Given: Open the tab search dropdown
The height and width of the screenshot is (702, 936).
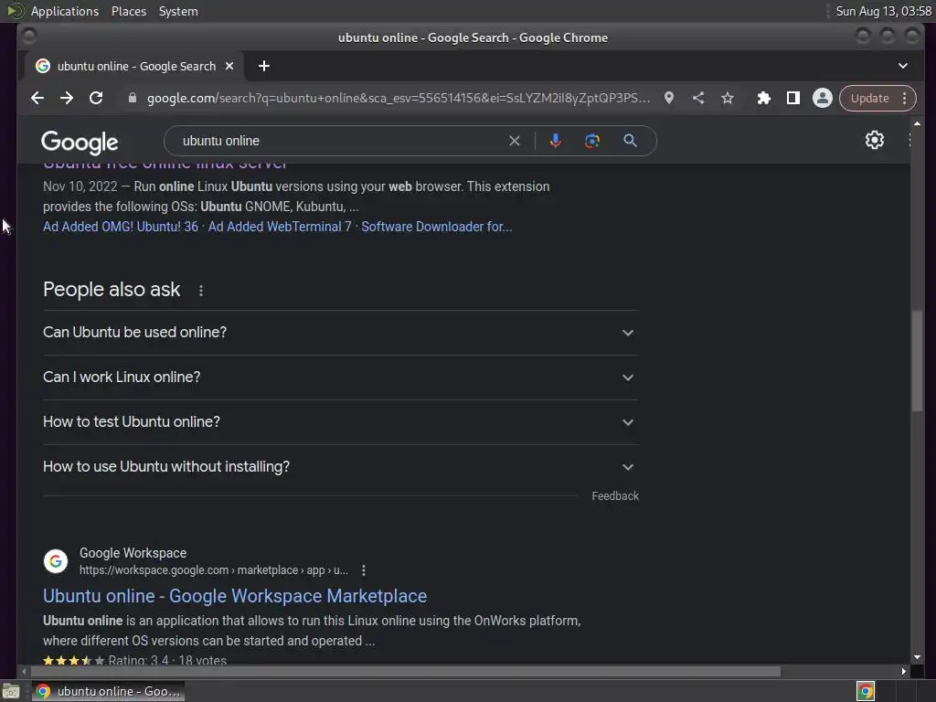Looking at the screenshot, I should pyautogui.click(x=902, y=66).
